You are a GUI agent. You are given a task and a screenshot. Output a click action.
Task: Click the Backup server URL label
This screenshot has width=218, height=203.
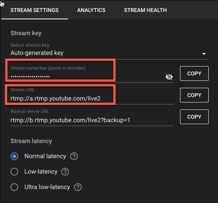30,111
